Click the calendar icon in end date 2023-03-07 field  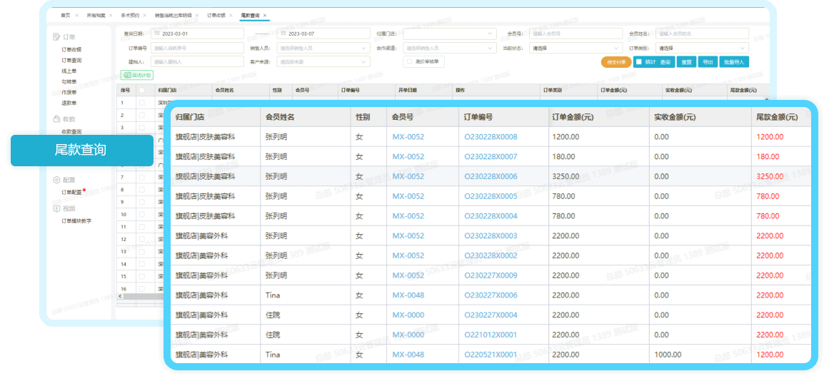coord(283,34)
